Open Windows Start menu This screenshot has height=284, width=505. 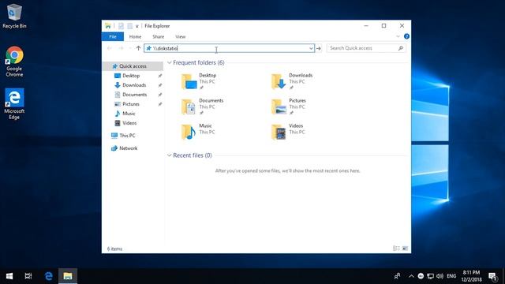click(9, 276)
